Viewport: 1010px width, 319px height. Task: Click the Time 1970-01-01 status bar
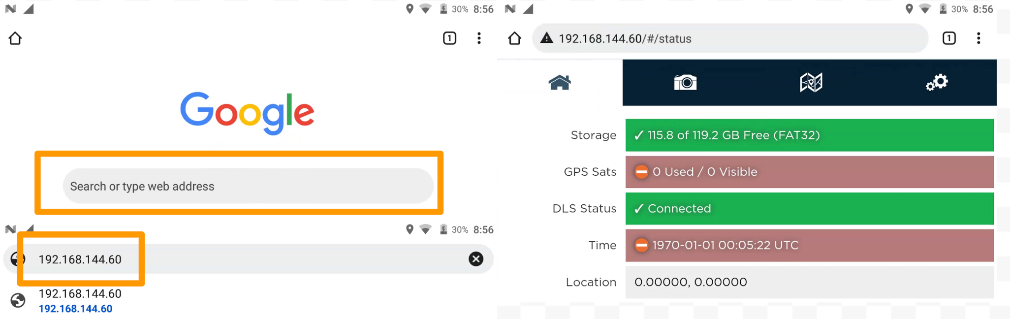pyautogui.click(x=809, y=245)
